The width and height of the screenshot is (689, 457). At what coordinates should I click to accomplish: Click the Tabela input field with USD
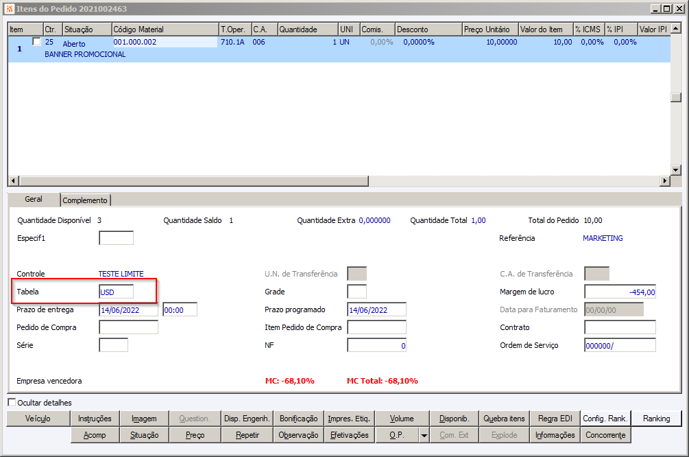pyautogui.click(x=117, y=292)
